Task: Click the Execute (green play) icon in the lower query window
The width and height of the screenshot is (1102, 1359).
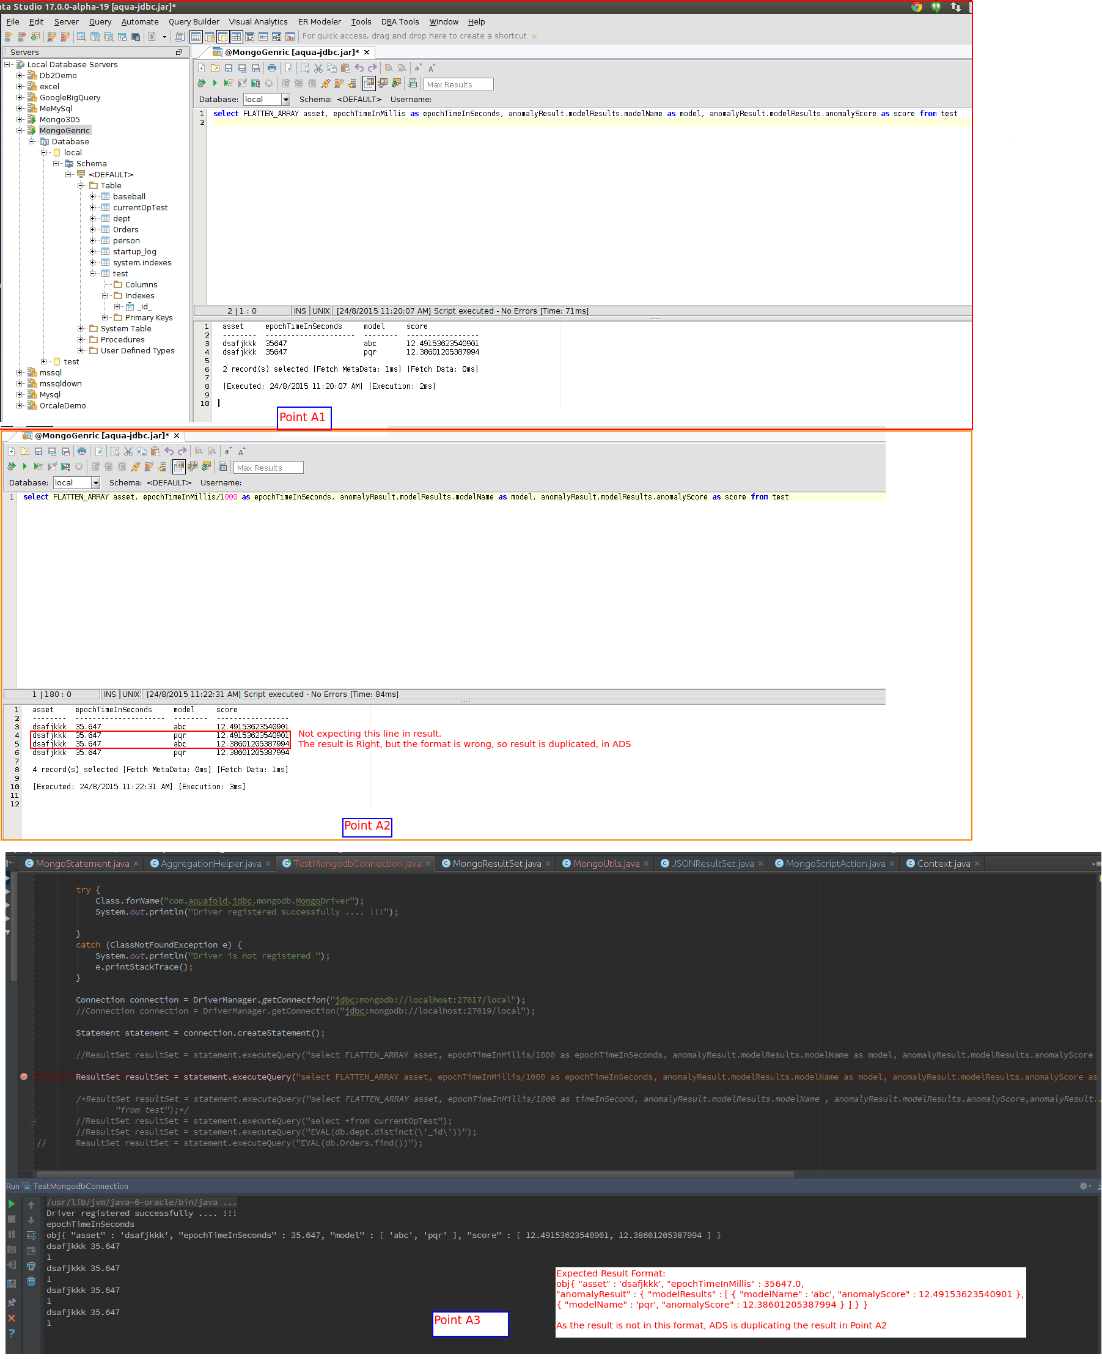Action: [x=25, y=466]
